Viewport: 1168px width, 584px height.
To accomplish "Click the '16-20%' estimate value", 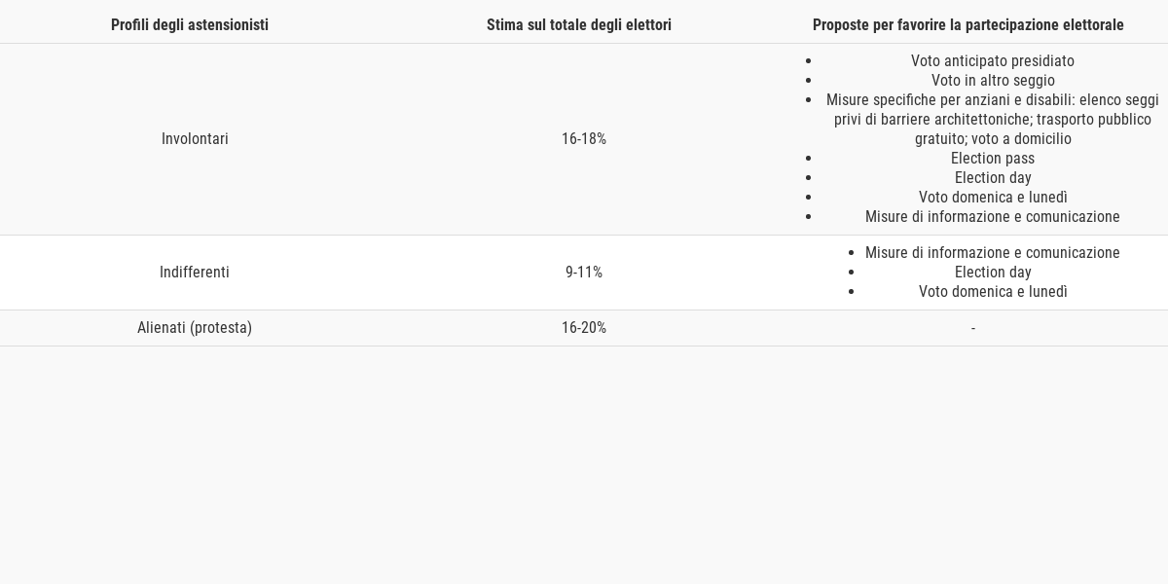I will coord(584,328).
